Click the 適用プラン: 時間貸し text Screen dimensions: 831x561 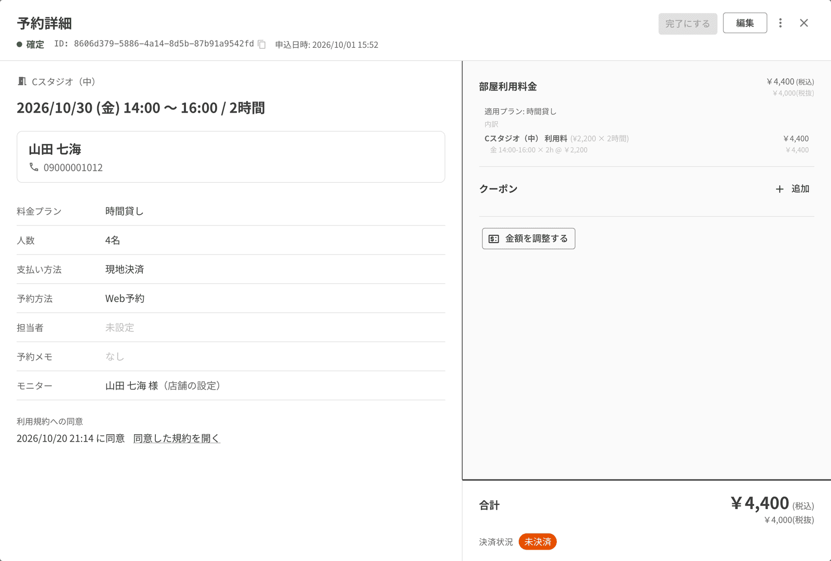[x=520, y=111]
